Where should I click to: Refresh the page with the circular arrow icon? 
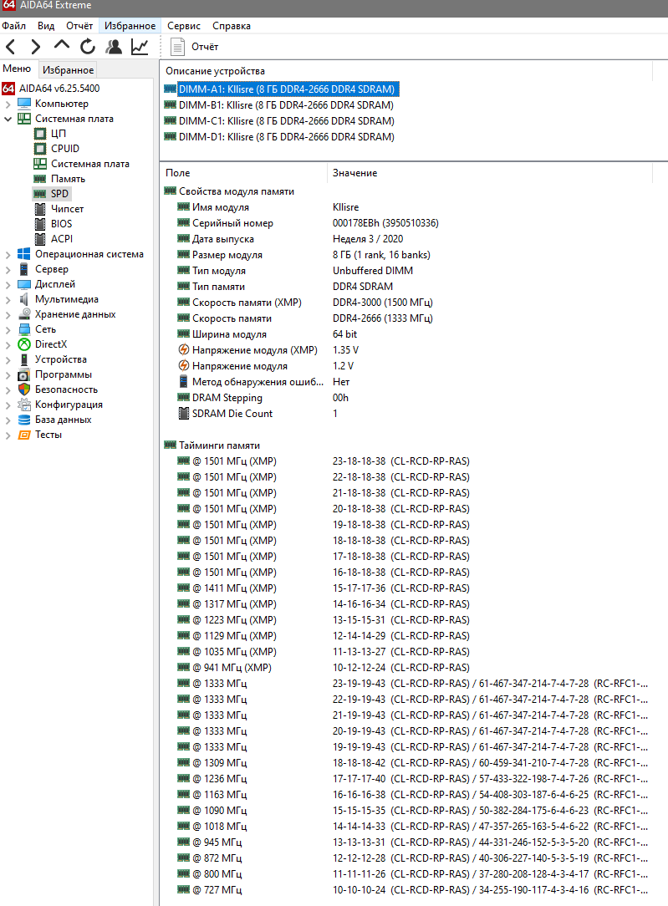tap(87, 47)
